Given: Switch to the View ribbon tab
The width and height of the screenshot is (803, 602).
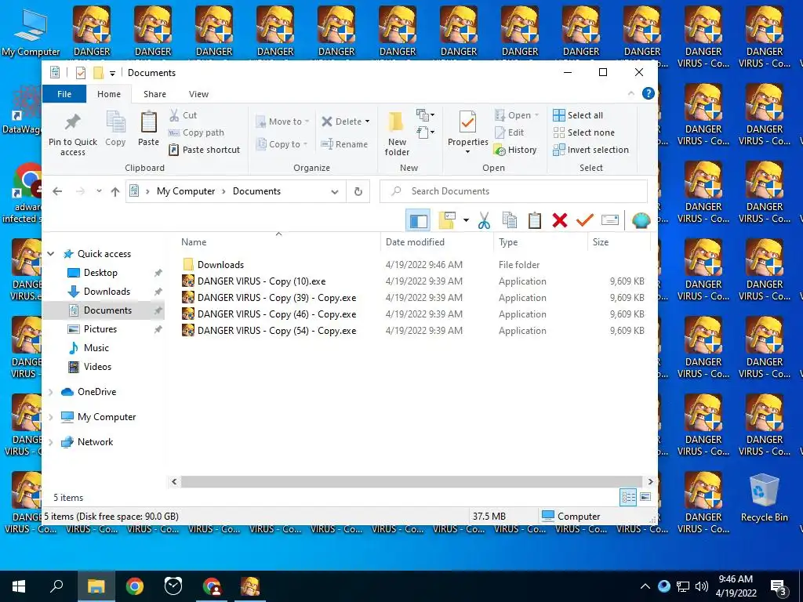Looking at the screenshot, I should pyautogui.click(x=198, y=94).
